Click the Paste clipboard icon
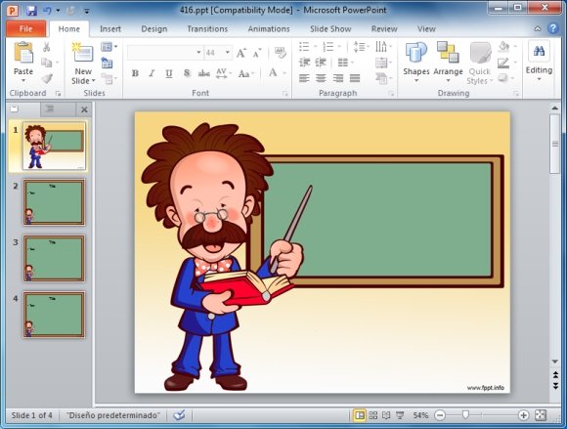 pos(23,53)
